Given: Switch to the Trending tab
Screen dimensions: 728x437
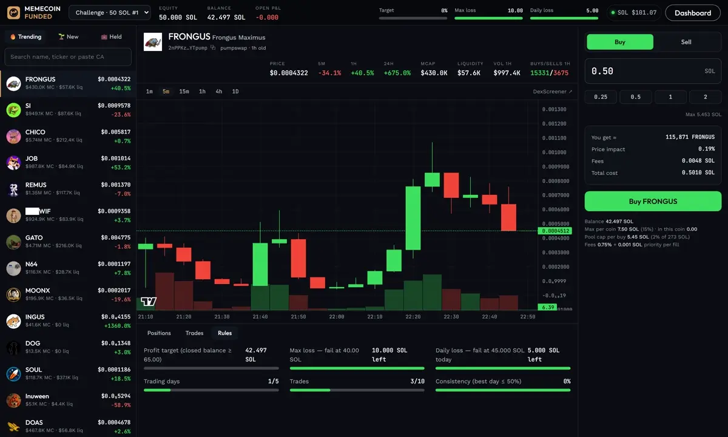Looking at the screenshot, I should tap(25, 37).
